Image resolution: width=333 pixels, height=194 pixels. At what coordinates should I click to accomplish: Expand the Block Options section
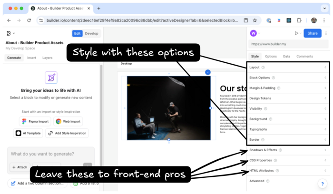288,78
